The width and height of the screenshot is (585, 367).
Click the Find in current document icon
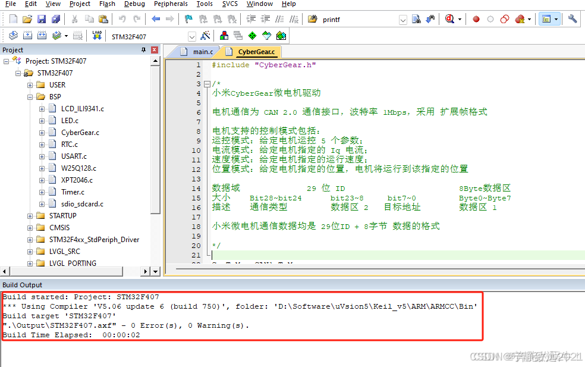416,19
